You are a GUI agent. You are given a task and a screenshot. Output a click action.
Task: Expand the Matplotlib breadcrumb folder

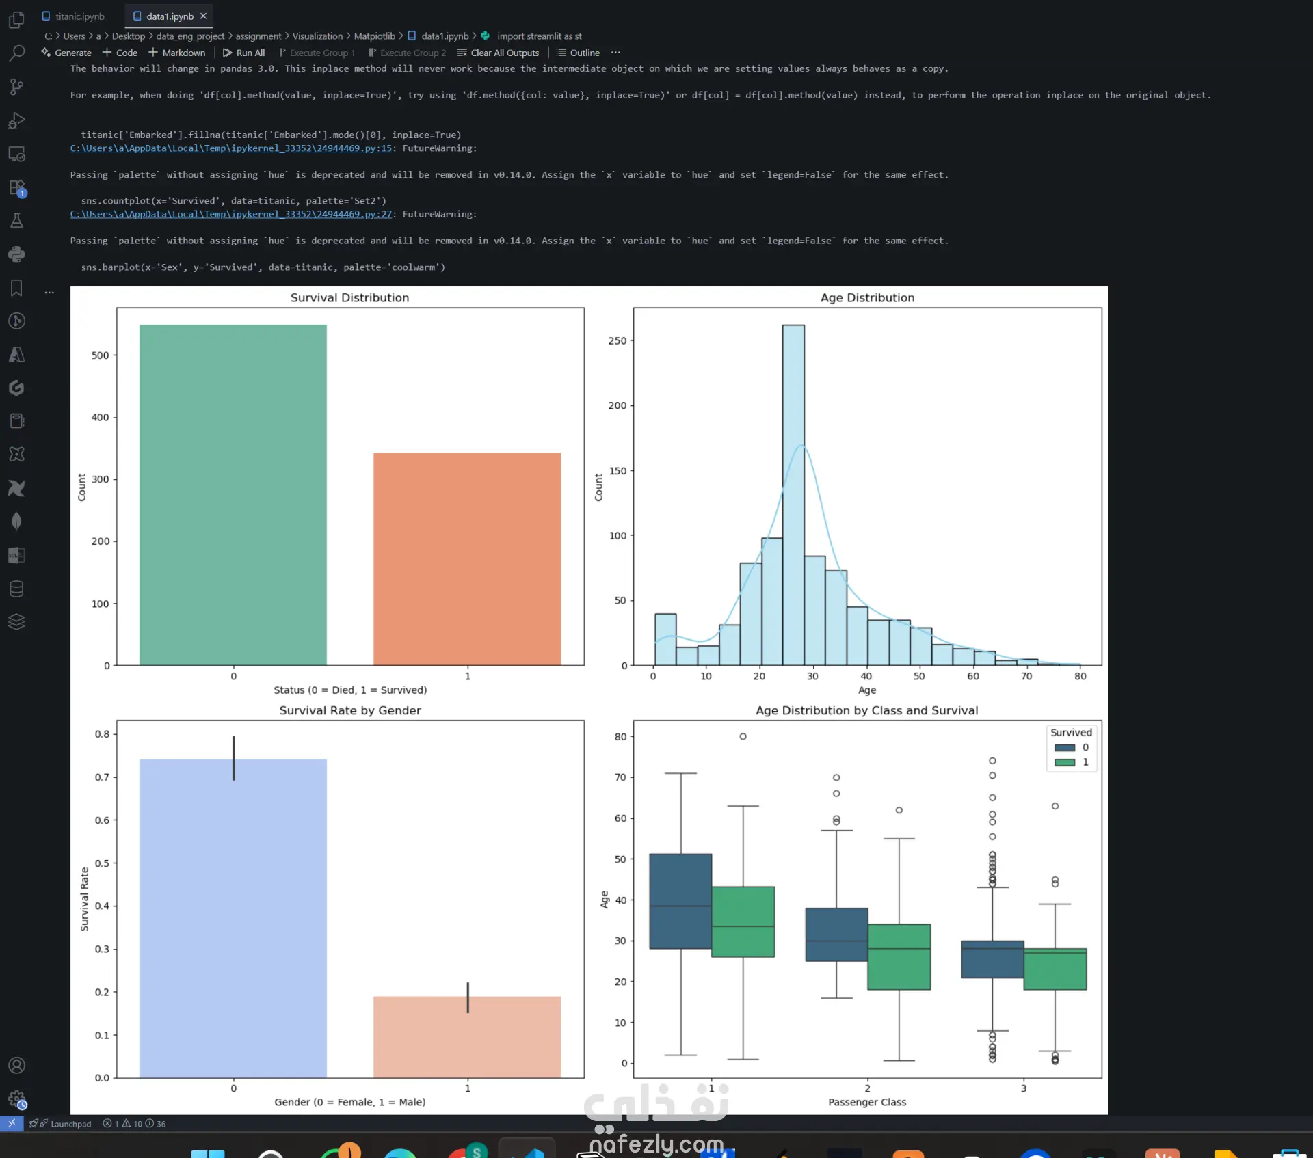click(374, 36)
